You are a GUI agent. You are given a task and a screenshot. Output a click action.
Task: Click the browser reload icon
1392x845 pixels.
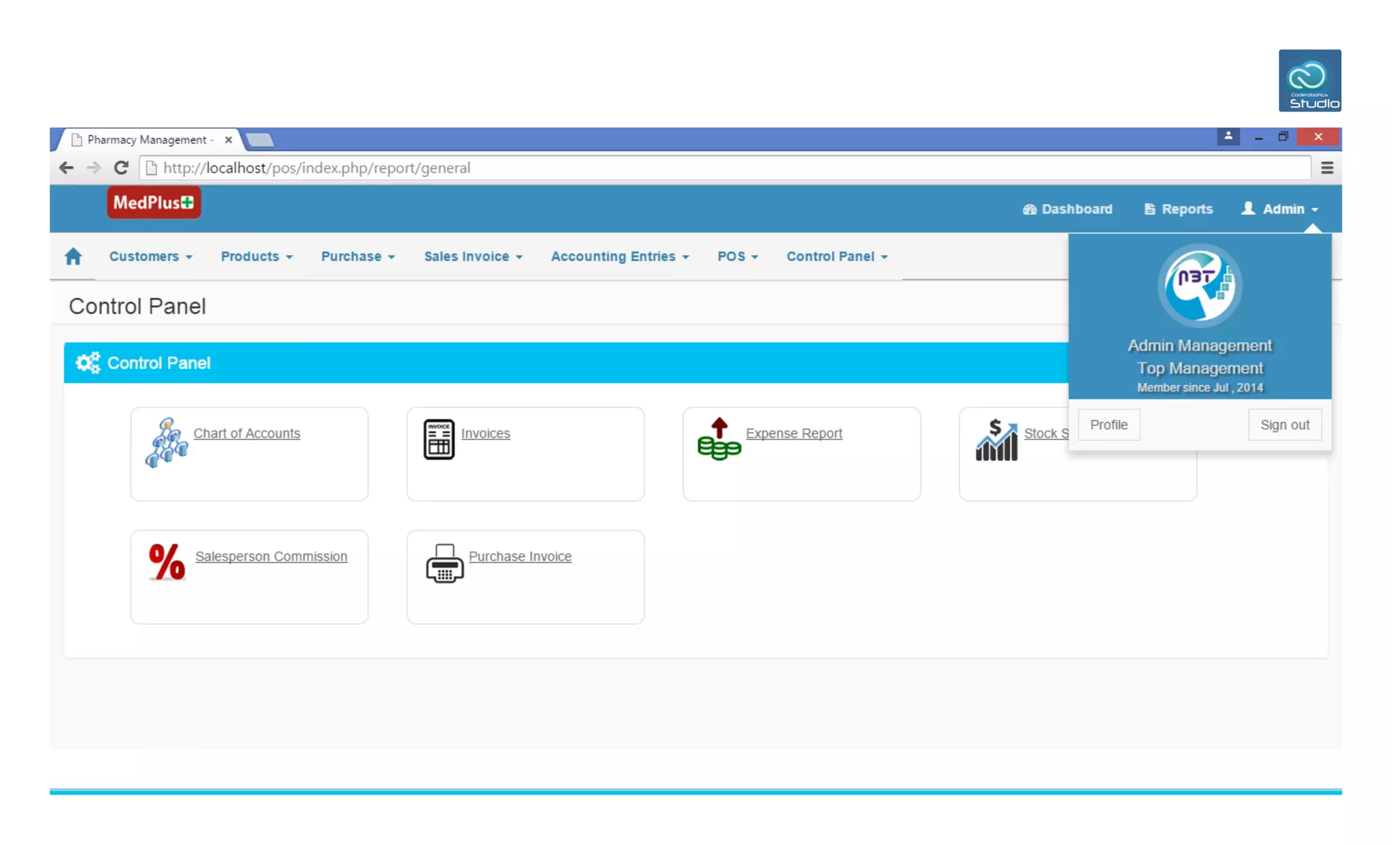(121, 168)
